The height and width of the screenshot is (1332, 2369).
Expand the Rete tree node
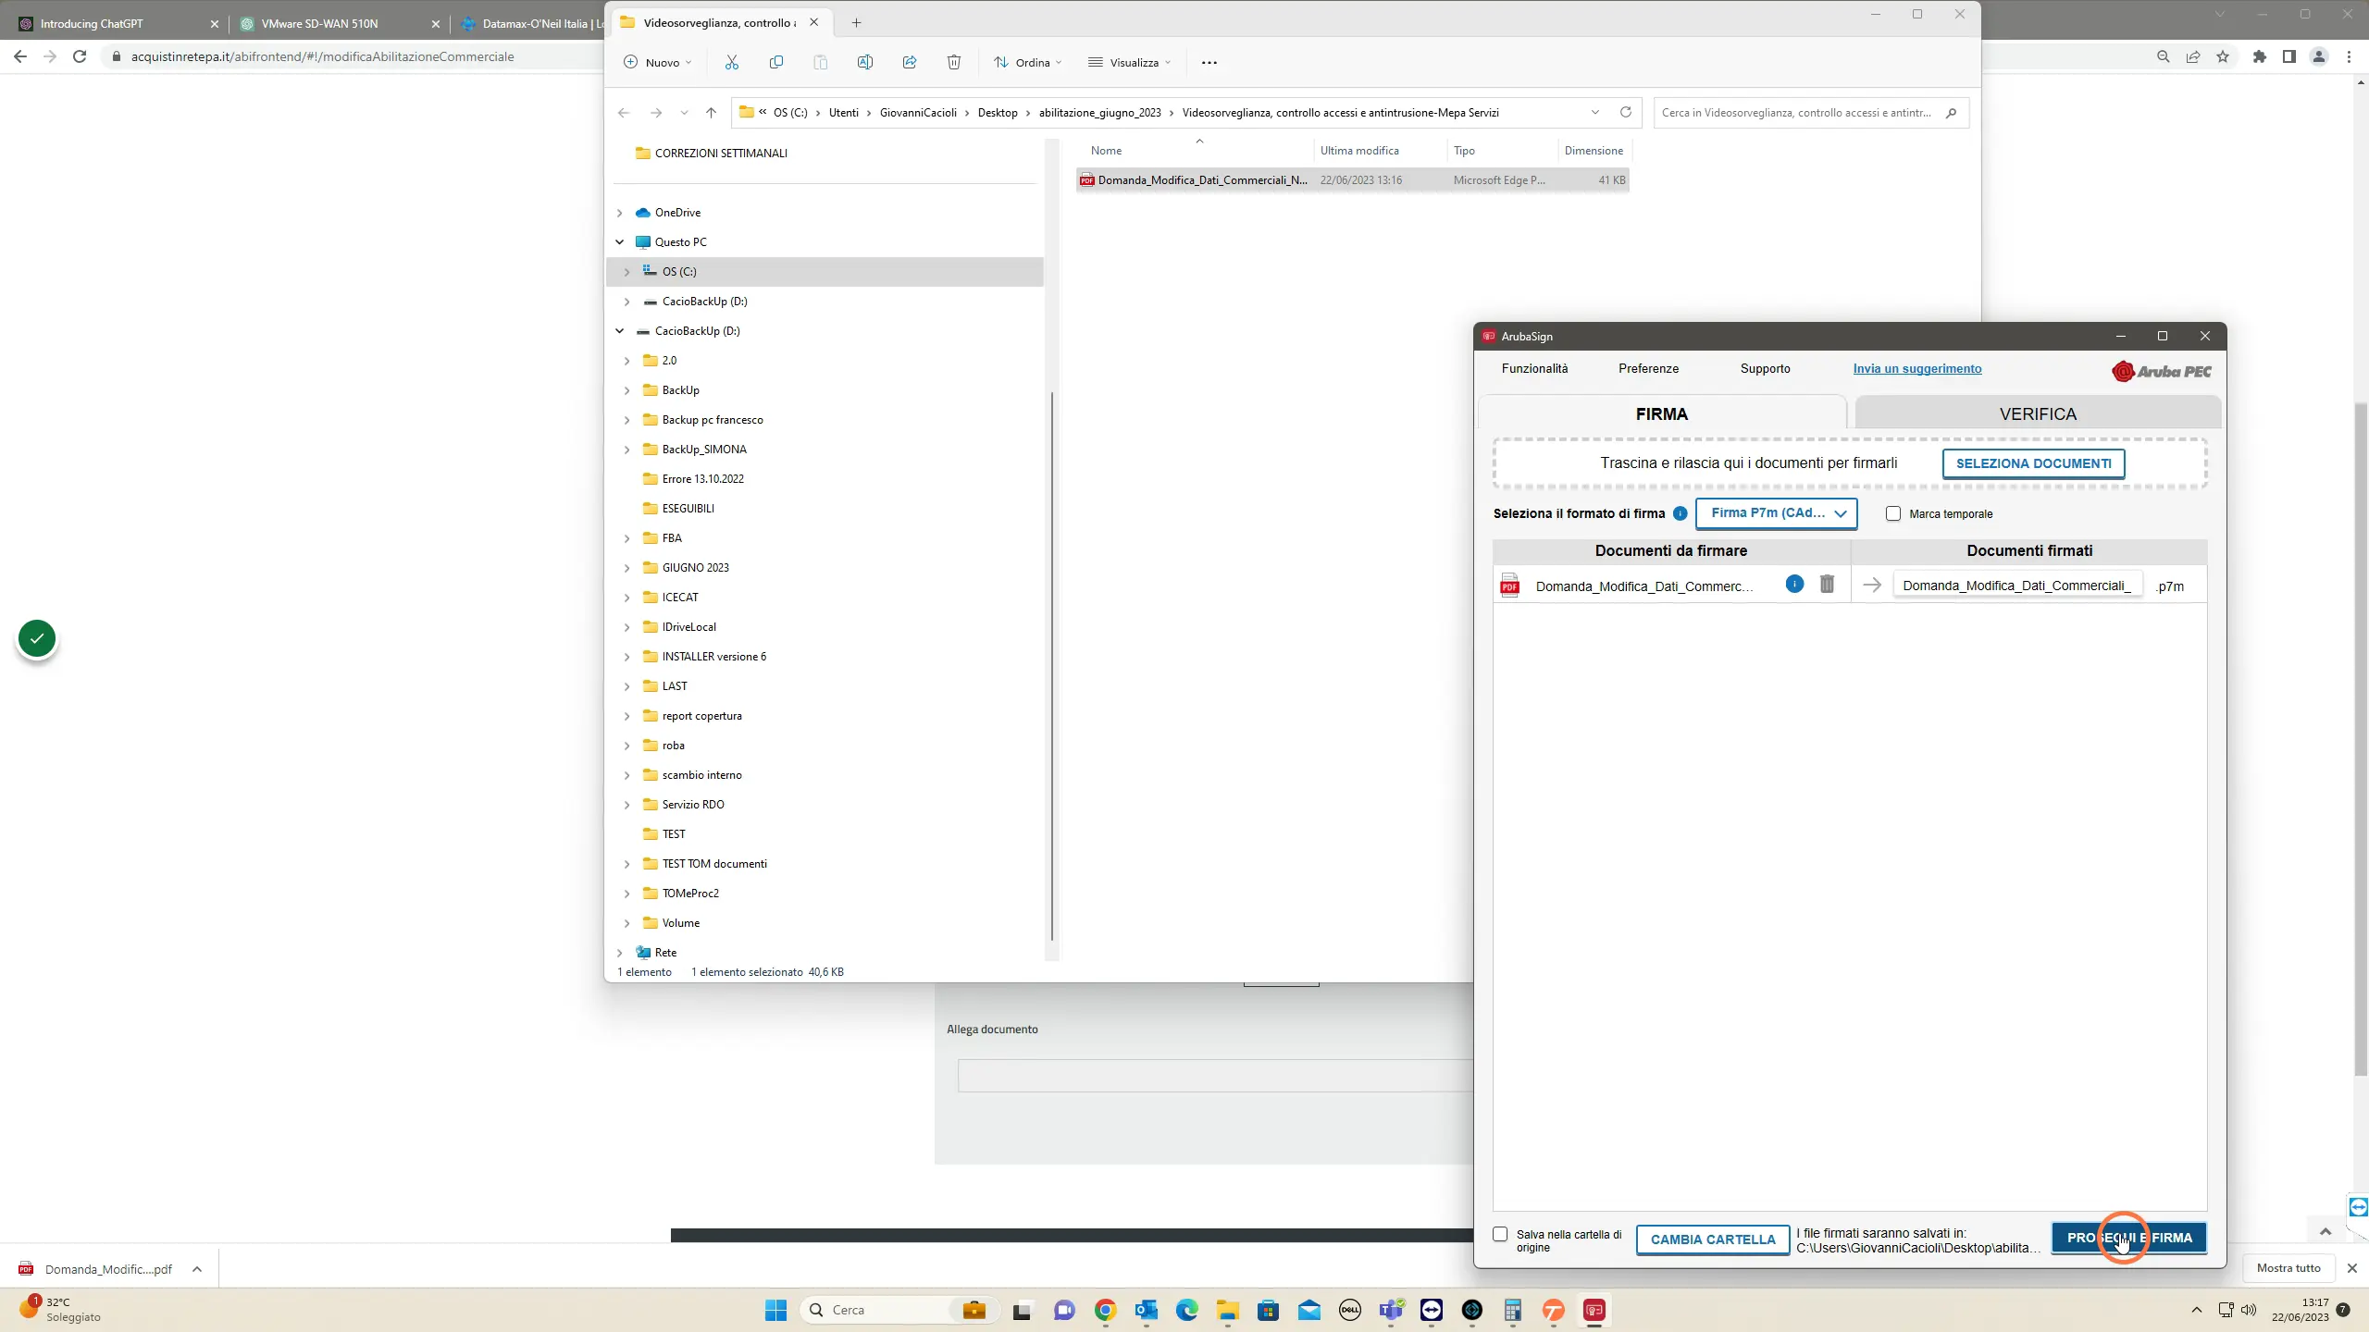619,953
